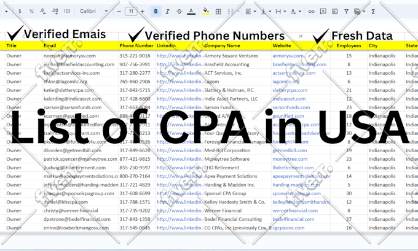Select the Company Name header cell

(x=237, y=45)
